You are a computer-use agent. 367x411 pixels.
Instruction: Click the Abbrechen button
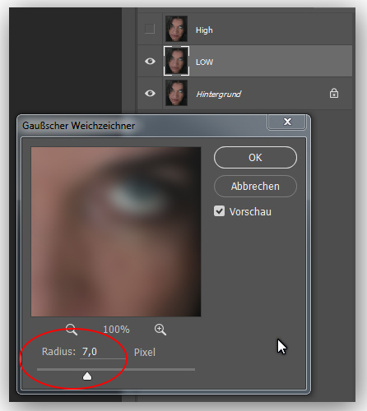tap(255, 187)
